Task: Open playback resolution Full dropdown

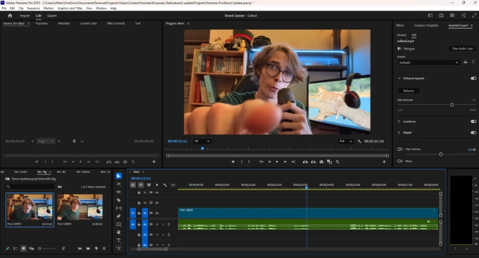Action: pos(345,141)
